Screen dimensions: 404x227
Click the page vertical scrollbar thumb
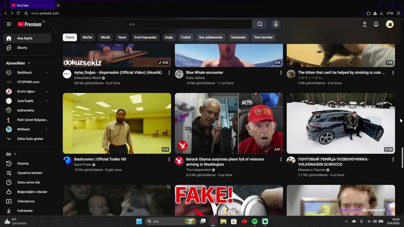click(x=402, y=158)
